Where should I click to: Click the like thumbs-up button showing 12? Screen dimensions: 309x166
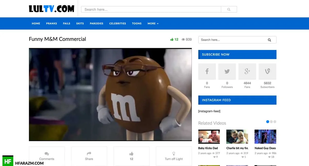pyautogui.click(x=131, y=156)
